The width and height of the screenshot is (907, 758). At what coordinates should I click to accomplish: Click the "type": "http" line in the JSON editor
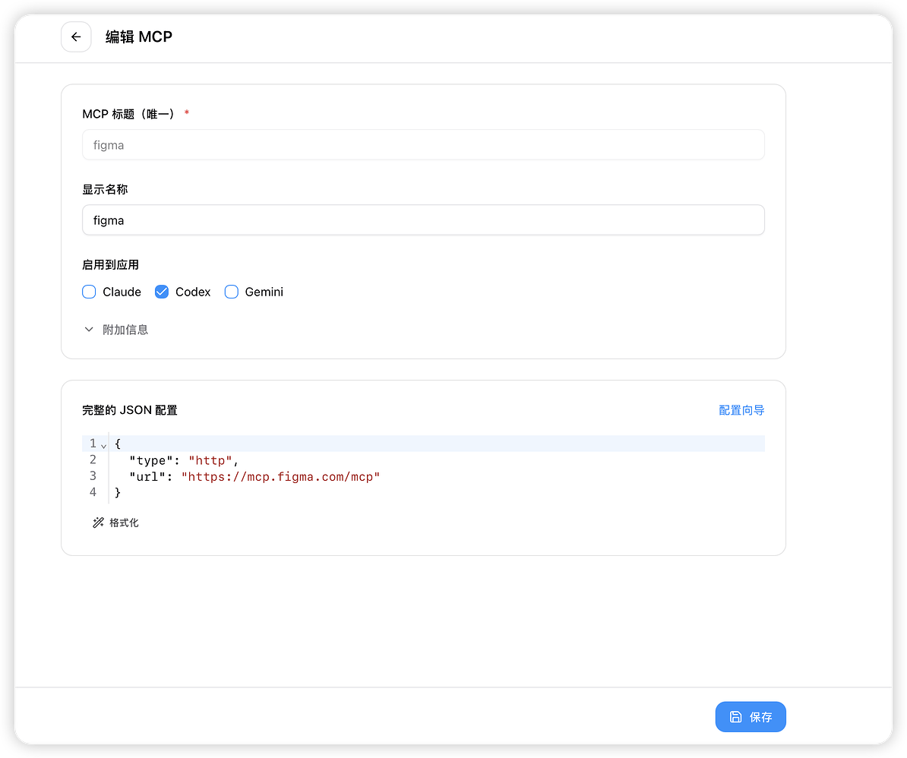184,460
